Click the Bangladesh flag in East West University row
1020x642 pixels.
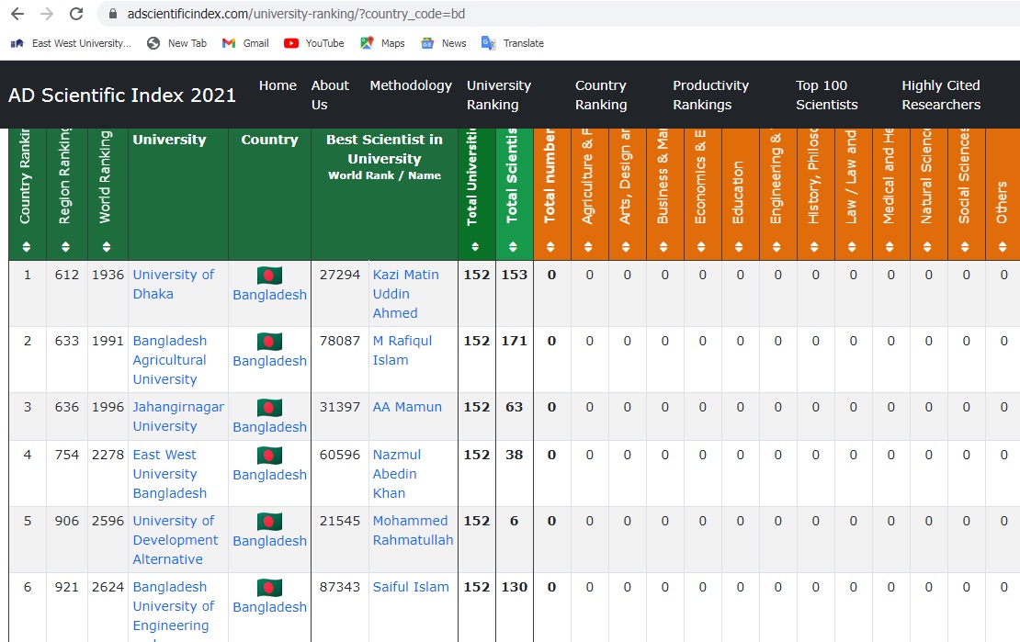click(269, 456)
